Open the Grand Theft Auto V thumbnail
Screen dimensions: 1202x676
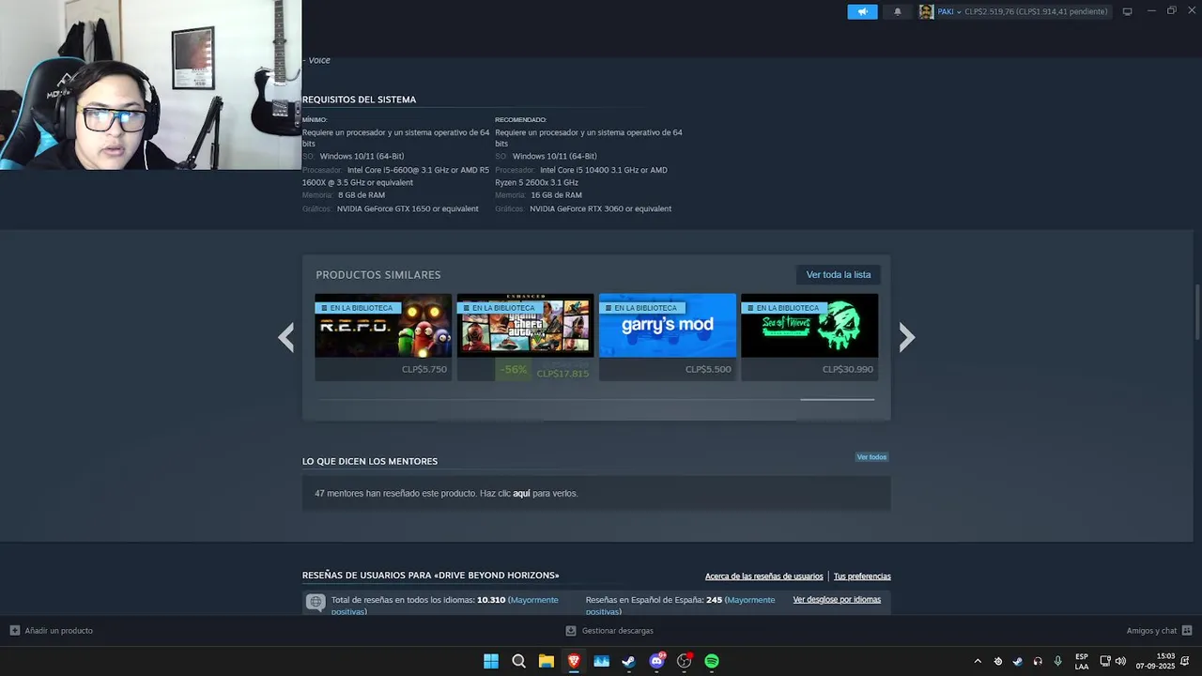(525, 326)
